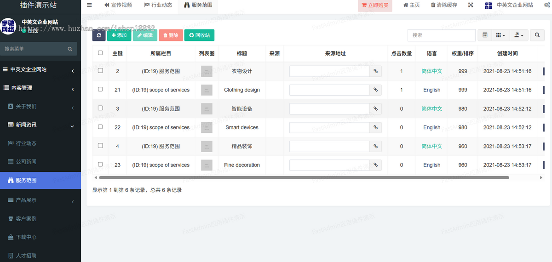552x262 pixels.
Task: Expand the 关于我们 sidebar item
Action: click(40, 107)
